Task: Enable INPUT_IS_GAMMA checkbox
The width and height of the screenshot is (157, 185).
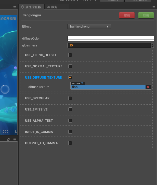Action: (x=70, y=132)
